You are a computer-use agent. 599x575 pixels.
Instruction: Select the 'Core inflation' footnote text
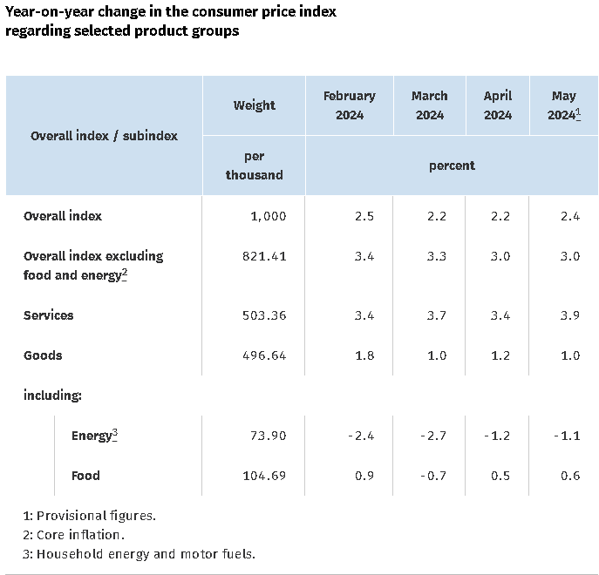(74, 534)
